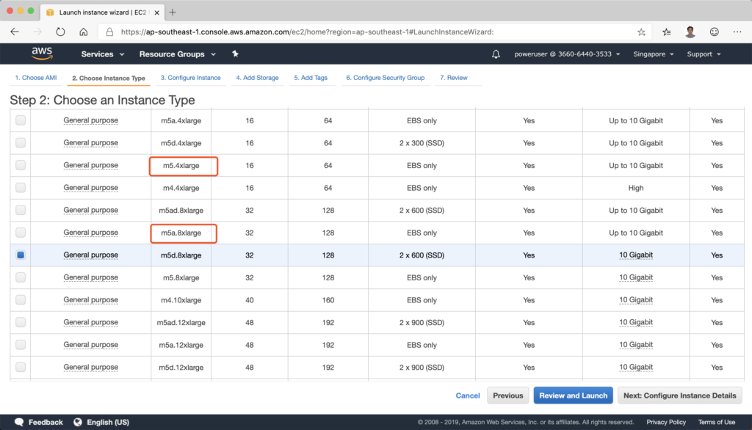Image resolution: width=752 pixels, height=430 pixels.
Task: Expand the Support dropdown
Action: (x=704, y=54)
